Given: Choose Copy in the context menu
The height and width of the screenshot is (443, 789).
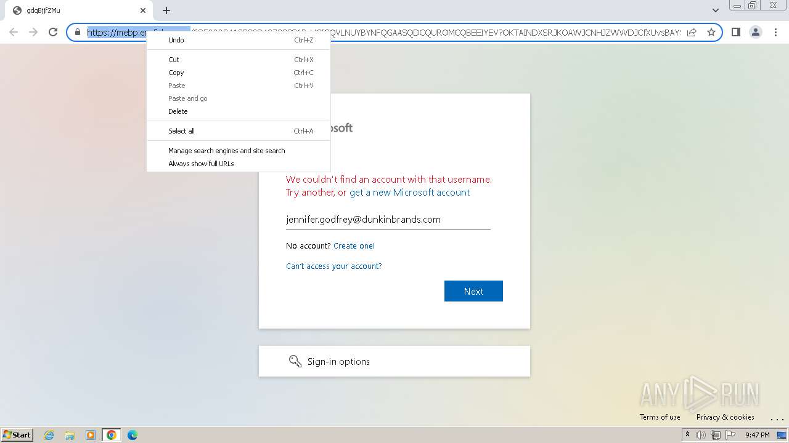Looking at the screenshot, I should click(x=239, y=73).
